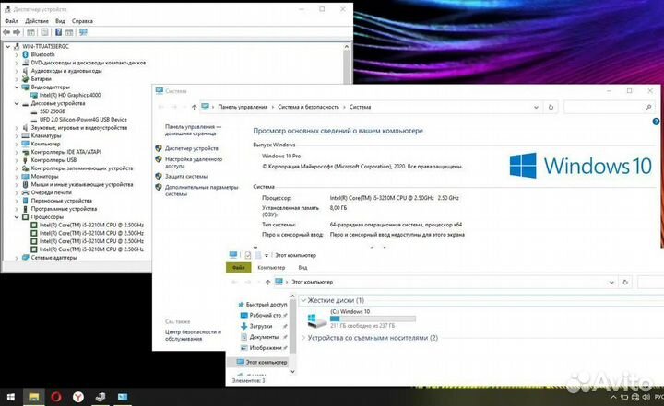
Task: Open address dropdown in Этот компьютер window
Action: click(x=611, y=282)
